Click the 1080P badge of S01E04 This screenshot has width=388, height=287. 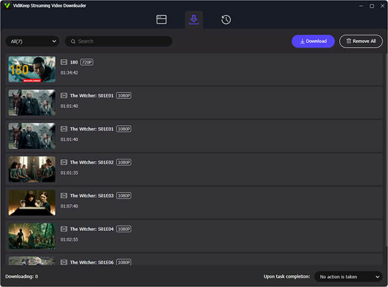(124, 229)
